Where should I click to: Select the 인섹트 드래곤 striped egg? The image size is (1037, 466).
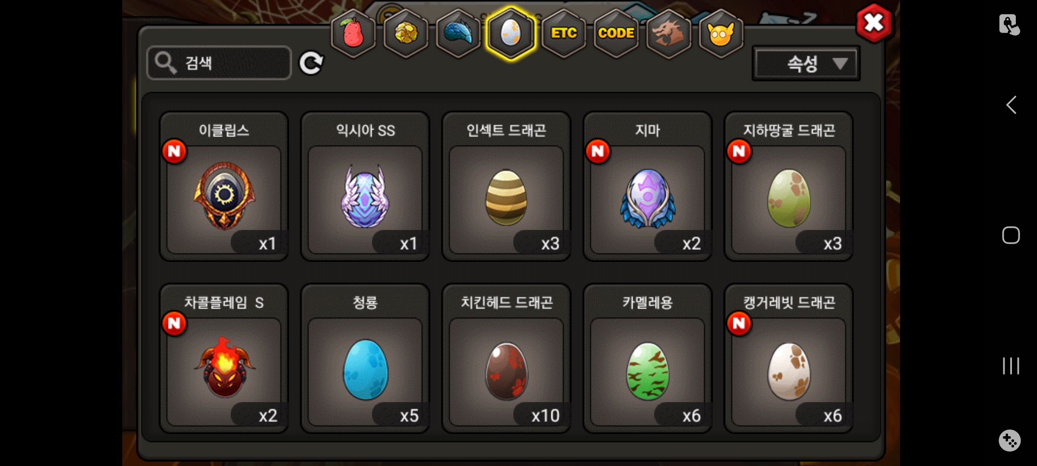coord(506,186)
